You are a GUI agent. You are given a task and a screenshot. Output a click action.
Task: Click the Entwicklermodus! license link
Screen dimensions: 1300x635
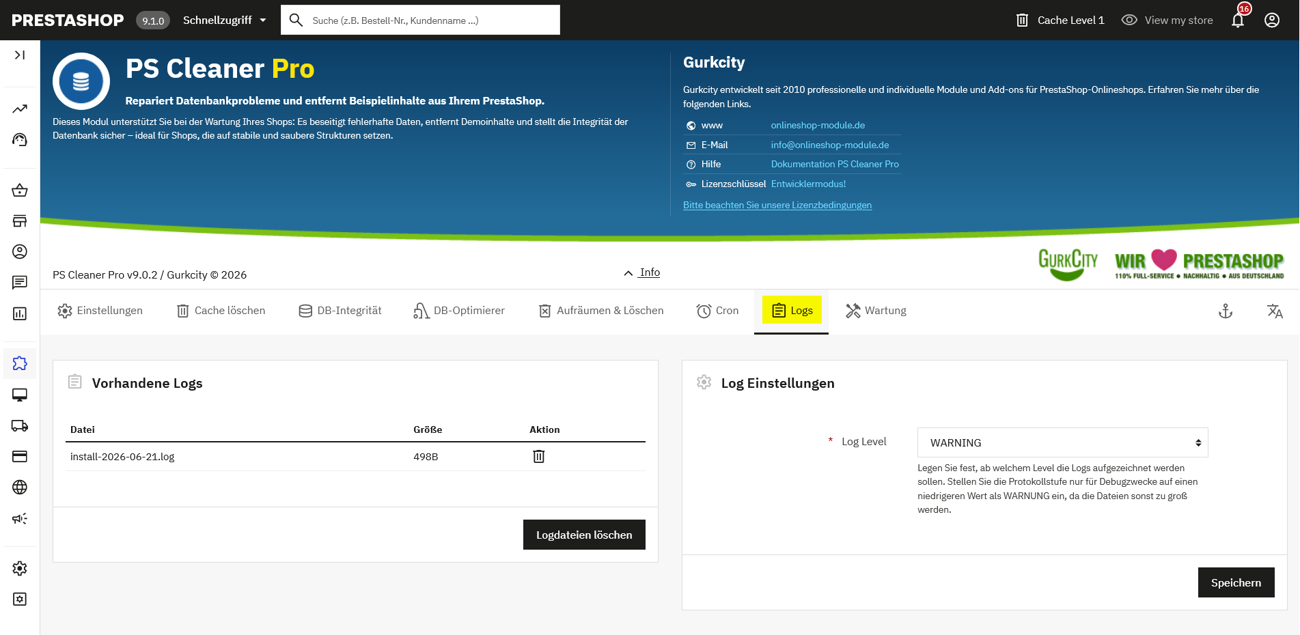[x=808, y=184]
